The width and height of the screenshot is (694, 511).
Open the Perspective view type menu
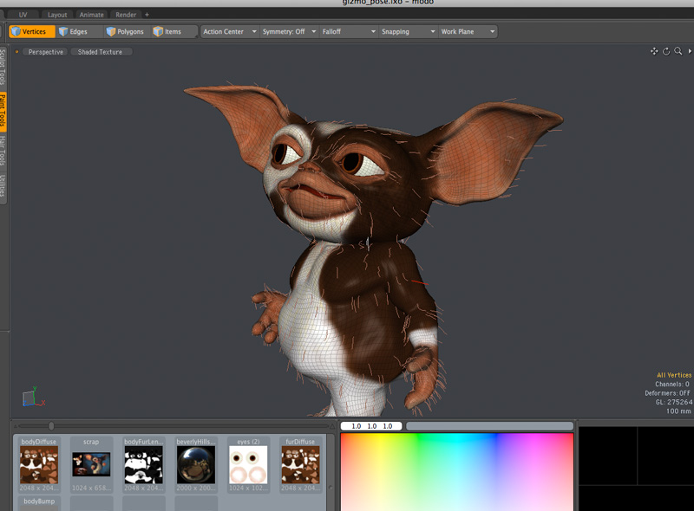(x=46, y=52)
